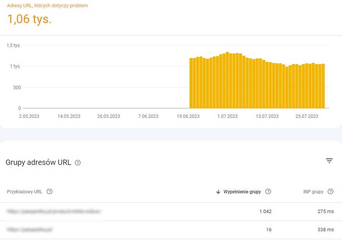Sort by INP grupy column header

coord(313,192)
